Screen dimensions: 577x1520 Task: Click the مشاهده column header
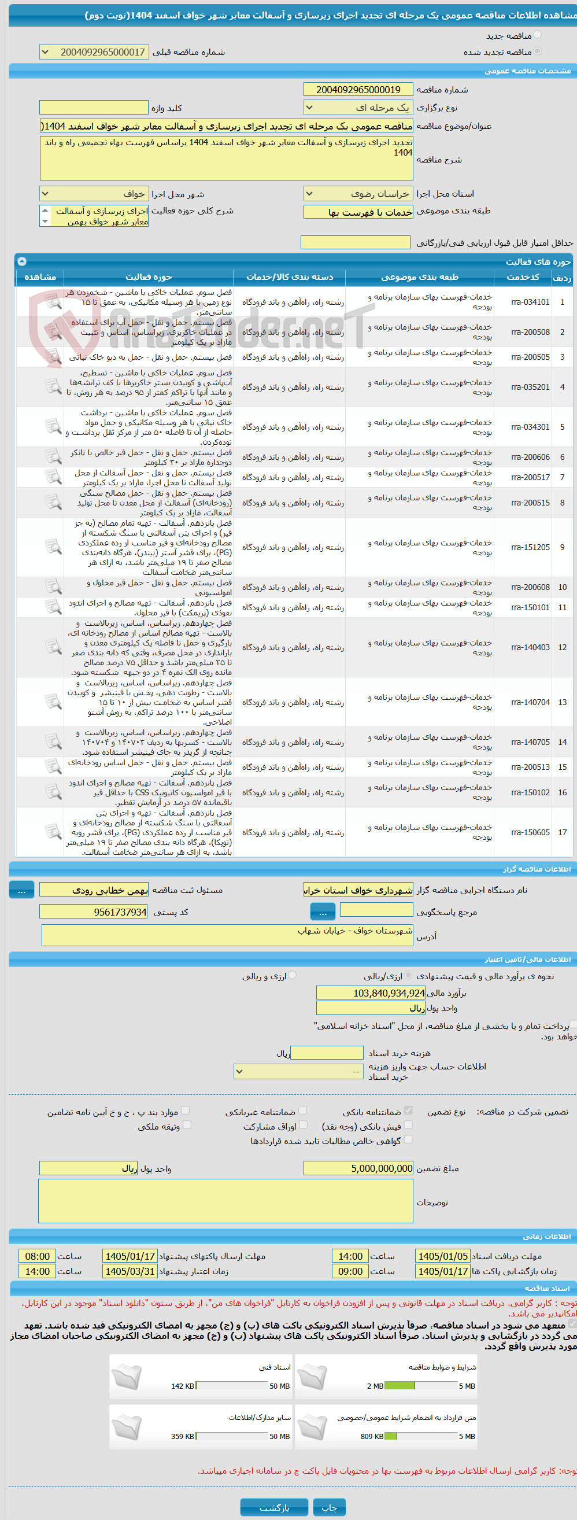pos(40,276)
